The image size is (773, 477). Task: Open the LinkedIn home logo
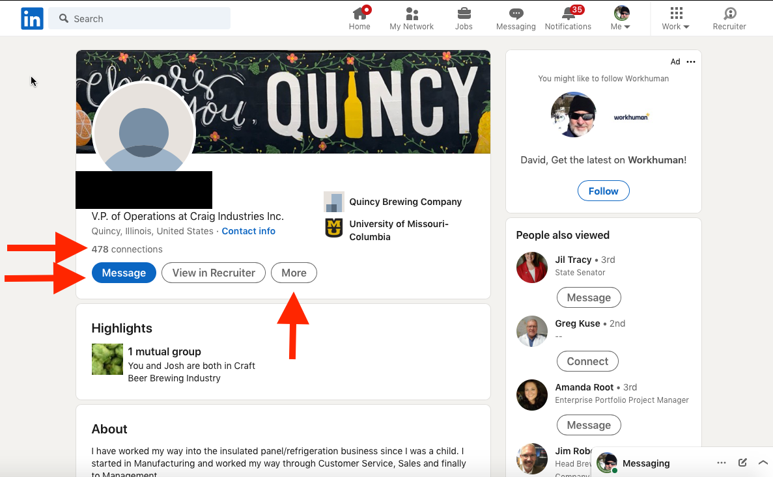pos(32,19)
